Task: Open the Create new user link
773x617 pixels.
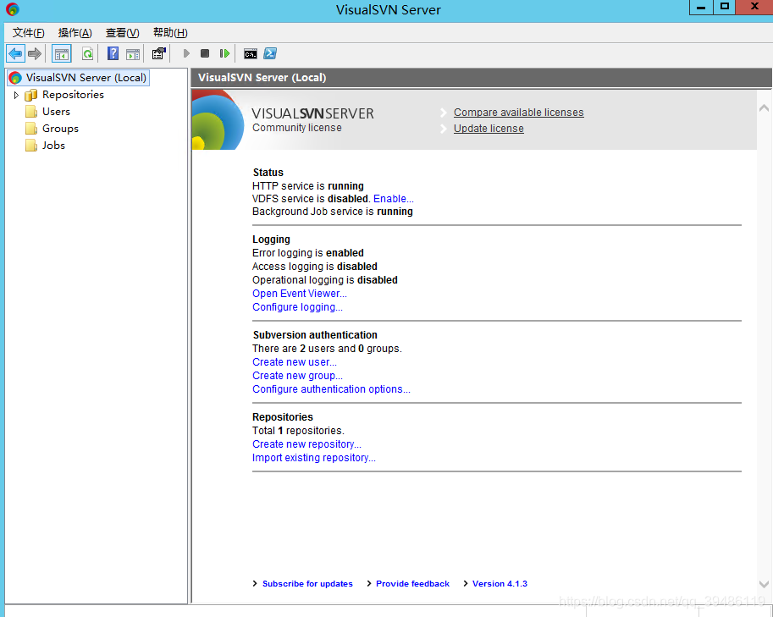Action: pyautogui.click(x=294, y=361)
